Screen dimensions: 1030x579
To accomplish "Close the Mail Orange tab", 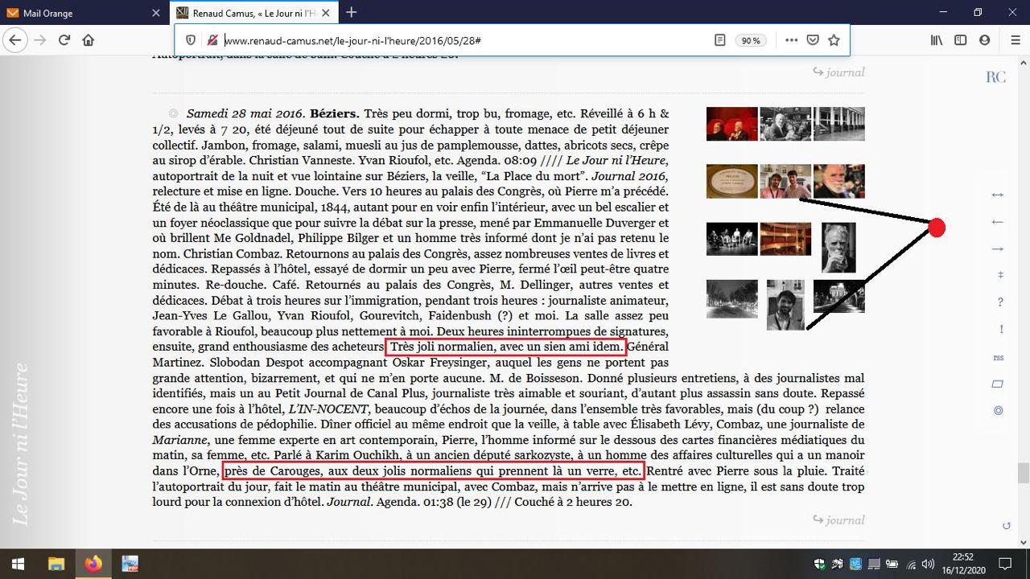I will (x=156, y=13).
